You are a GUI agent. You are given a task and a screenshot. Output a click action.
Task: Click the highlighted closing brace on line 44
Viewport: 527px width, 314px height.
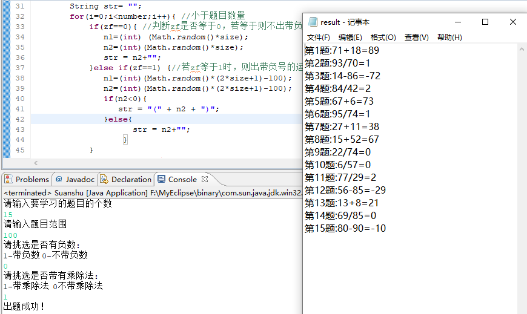point(125,140)
